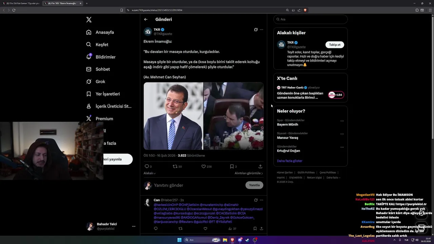The height and width of the screenshot is (244, 434).
Task: Open File Explorer from the taskbar
Action: (225, 240)
